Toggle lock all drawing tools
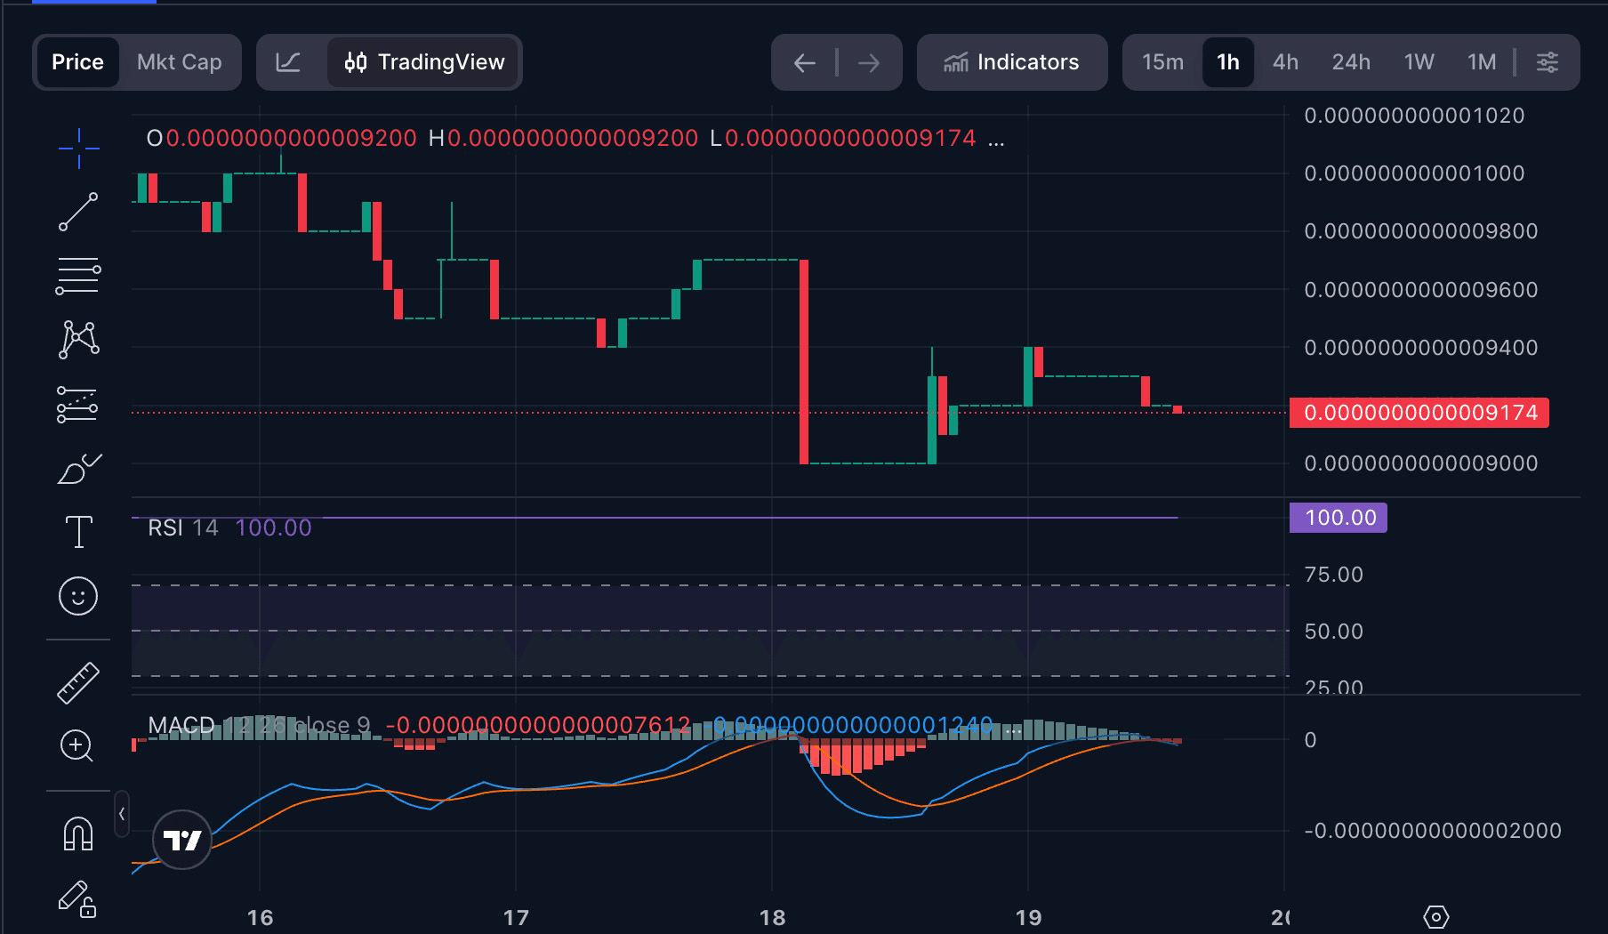Screen dimensions: 1608x934 point(77,898)
